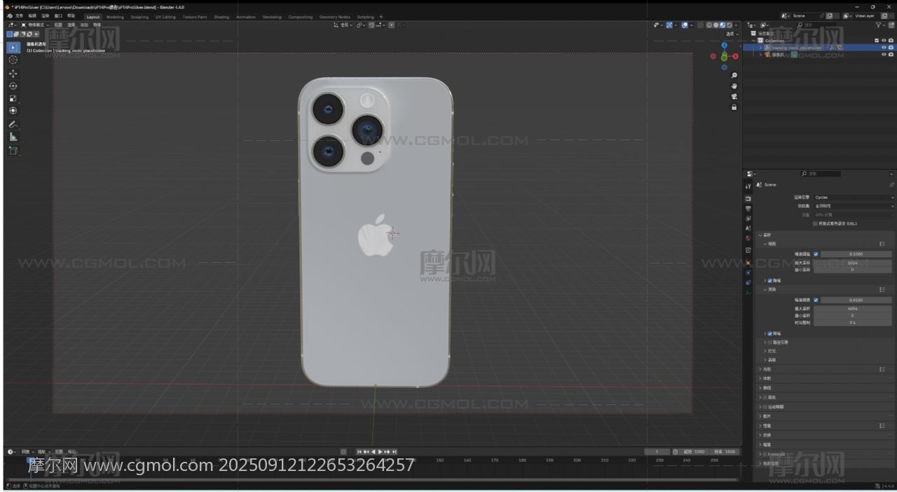Open the Scene properties tab
Image resolution: width=897 pixels, height=492 pixels.
748,228
